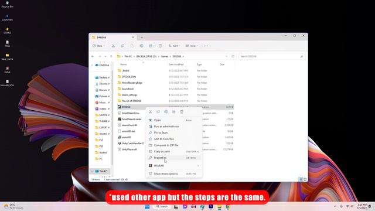
Task: Open Chrome from the taskbar
Action: pyautogui.click(x=228, y=206)
